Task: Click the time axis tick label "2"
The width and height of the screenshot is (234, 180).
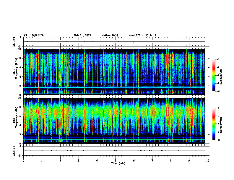Action: [60, 161]
